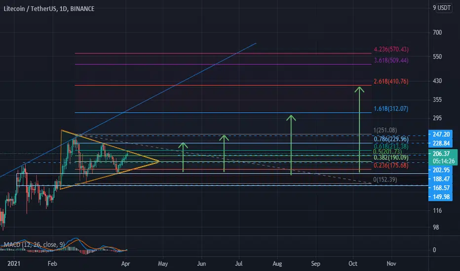Image resolution: width=460 pixels, height=271 pixels.
Task: Select the orange triangle pattern apex
Action: (x=158, y=161)
